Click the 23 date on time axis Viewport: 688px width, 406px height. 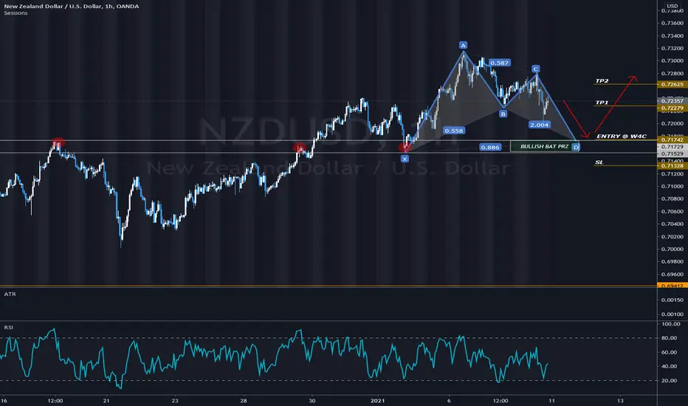[175, 401]
